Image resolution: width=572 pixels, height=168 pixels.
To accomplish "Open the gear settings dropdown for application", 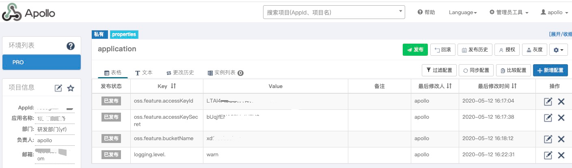I will pos(558,50).
